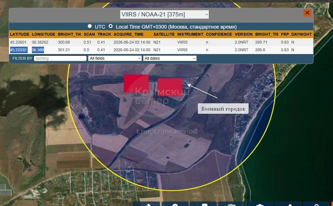Sort by the FRP column header

point(285,34)
